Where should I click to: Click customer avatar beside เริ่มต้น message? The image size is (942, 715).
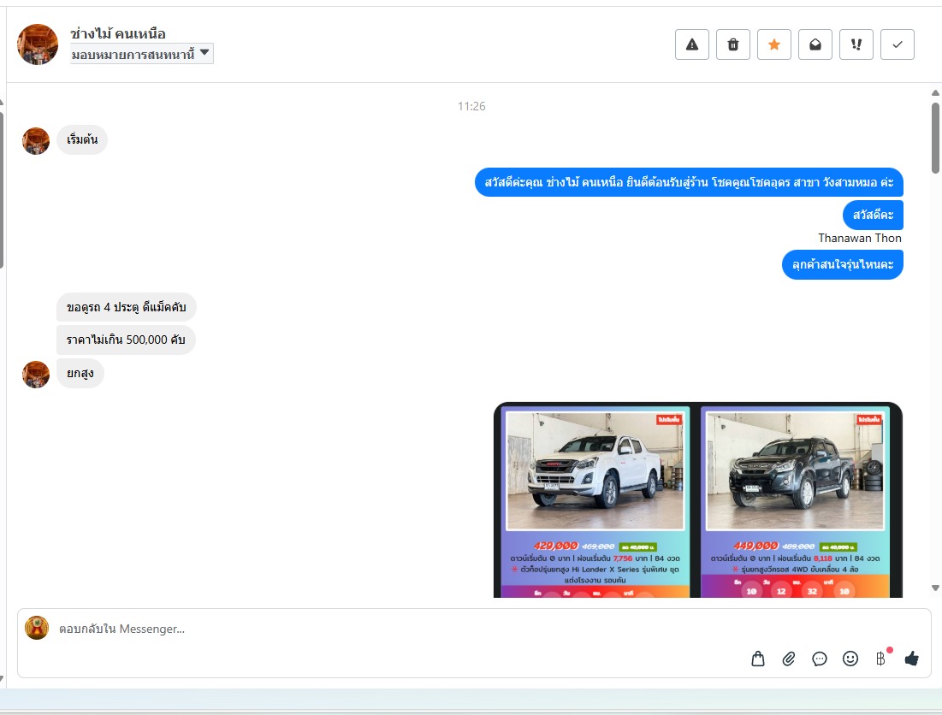(36, 141)
